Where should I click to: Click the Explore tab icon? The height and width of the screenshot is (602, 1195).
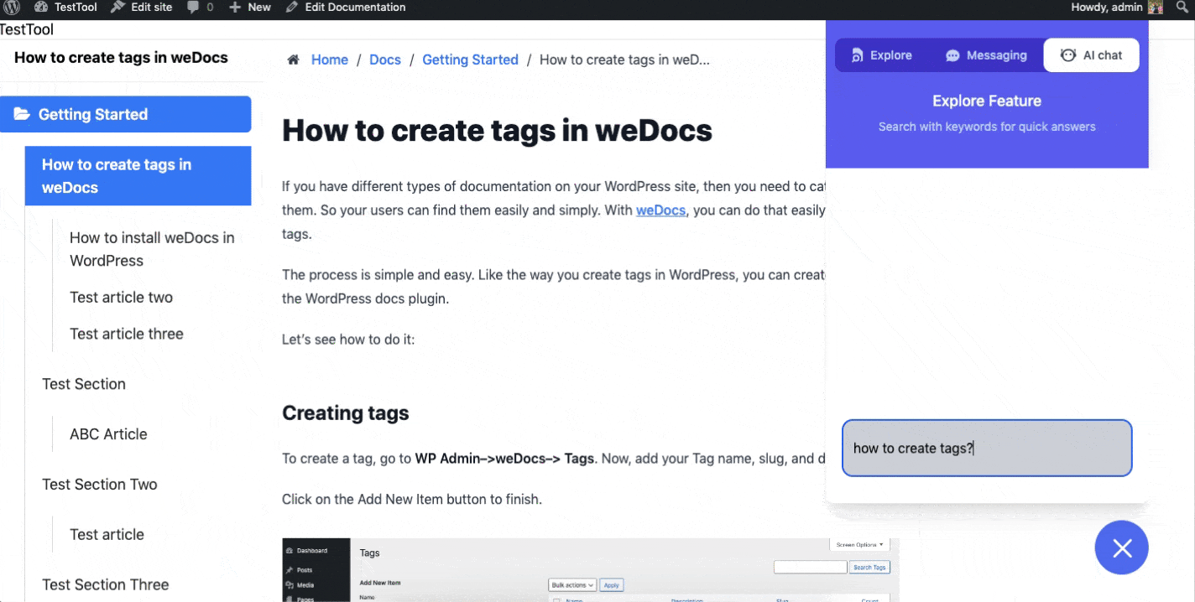857,55
